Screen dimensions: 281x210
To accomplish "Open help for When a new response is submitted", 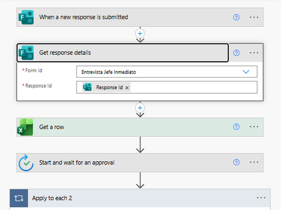I will [236, 17].
